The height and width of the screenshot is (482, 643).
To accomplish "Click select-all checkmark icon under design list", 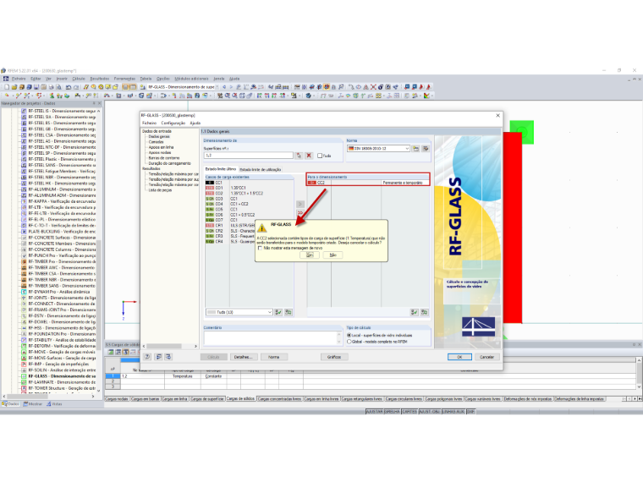I will (415, 312).
